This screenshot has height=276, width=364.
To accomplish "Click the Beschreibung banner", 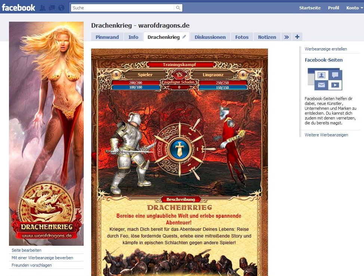I will tap(181, 199).
